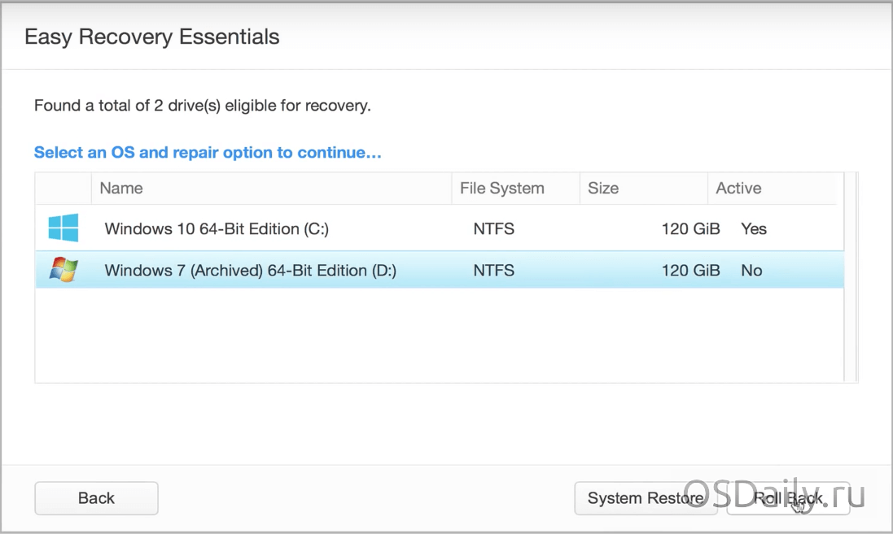Select Windows 10 64-Bit Edition (C:) entry
Viewport: 893px width, 534px height.
[217, 229]
